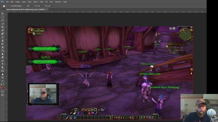Select the Paint Bucket tool
Screen dimensions: 218x122
tap(2, 50)
